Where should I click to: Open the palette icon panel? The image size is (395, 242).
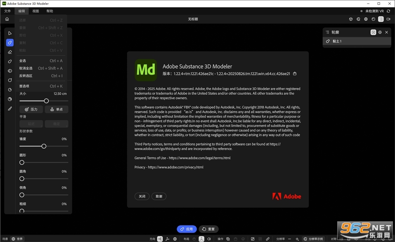[358, 19]
